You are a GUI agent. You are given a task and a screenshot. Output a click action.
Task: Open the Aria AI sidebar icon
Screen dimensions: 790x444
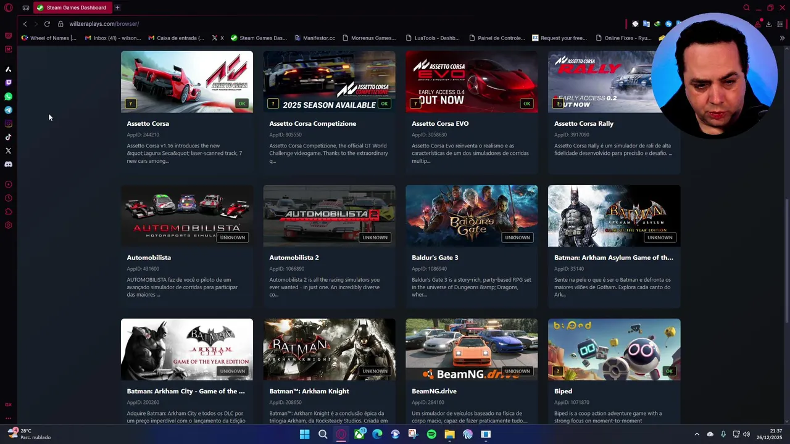(8, 69)
